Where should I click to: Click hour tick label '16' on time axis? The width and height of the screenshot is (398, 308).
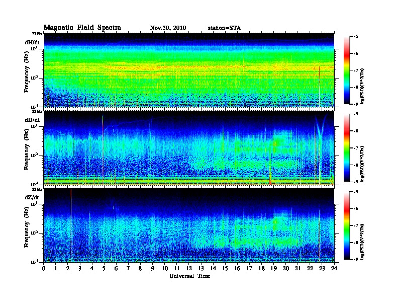coord(237,268)
